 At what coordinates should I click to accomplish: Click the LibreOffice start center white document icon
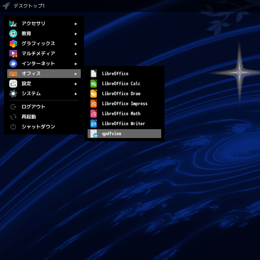click(x=94, y=74)
